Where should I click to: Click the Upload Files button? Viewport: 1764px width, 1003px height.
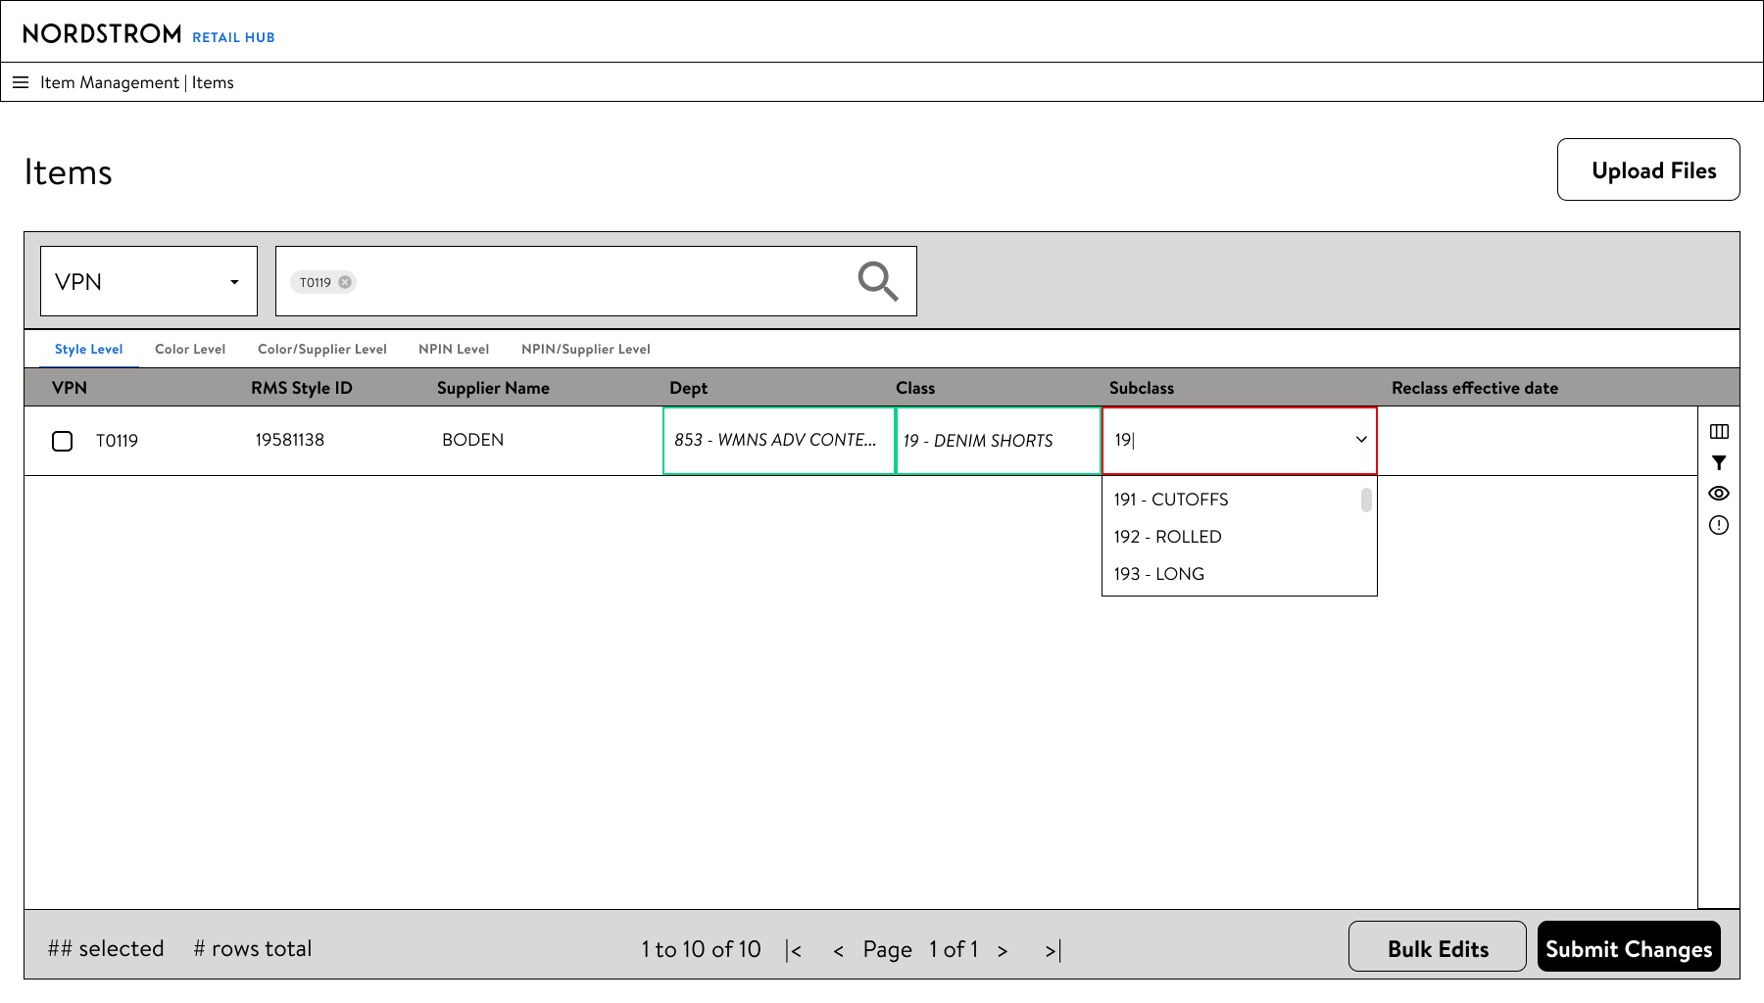click(x=1648, y=169)
